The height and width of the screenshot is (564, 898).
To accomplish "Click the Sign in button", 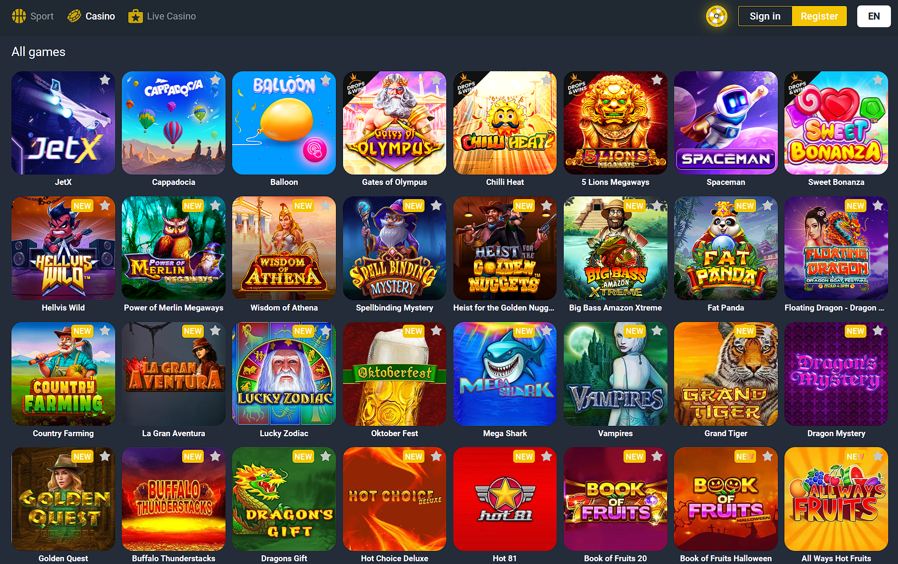I will [765, 16].
